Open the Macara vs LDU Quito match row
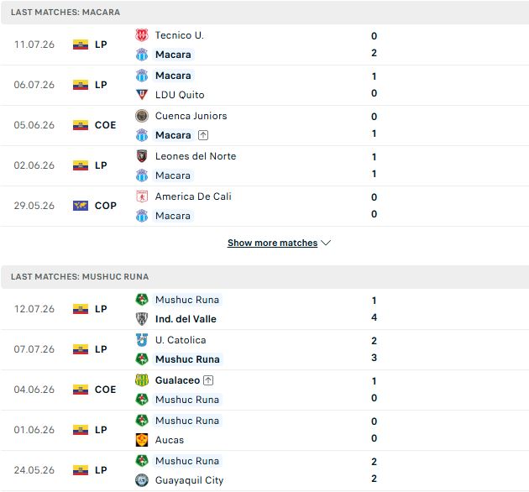 coord(264,85)
